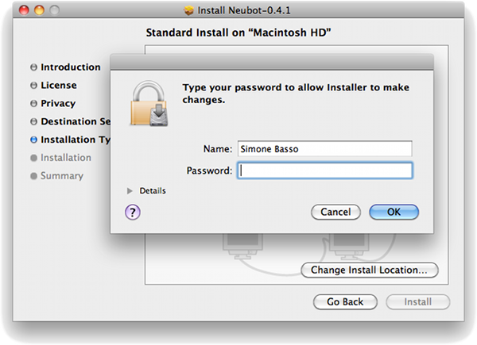Select the Introduction step bullet
The width and height of the screenshot is (477, 345).
point(33,67)
